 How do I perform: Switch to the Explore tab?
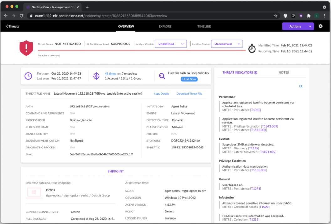(x=165, y=26)
